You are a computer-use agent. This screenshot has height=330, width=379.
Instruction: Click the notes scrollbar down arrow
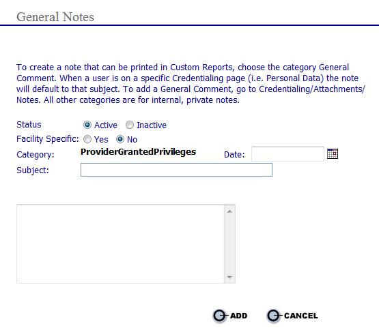coord(229,277)
